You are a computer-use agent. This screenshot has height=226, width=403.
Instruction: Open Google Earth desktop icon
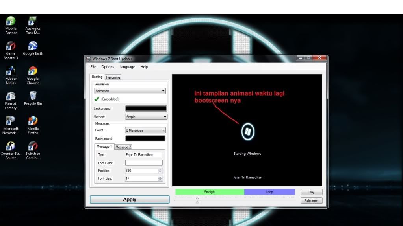tap(33, 48)
